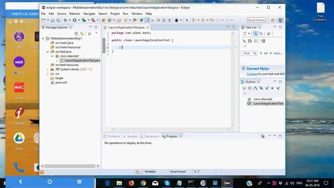Viewport: 334px width, 188px height.
Task: Collapse all in Package Explorer toolbar
Action: point(76,33)
